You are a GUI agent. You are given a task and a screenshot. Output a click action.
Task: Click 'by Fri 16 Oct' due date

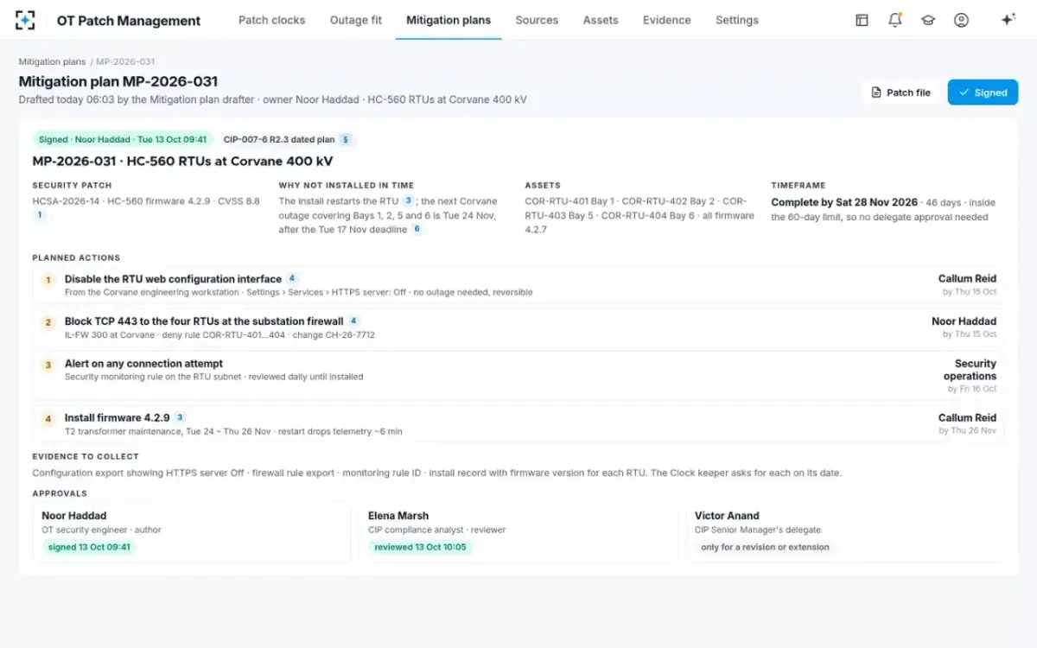point(971,389)
